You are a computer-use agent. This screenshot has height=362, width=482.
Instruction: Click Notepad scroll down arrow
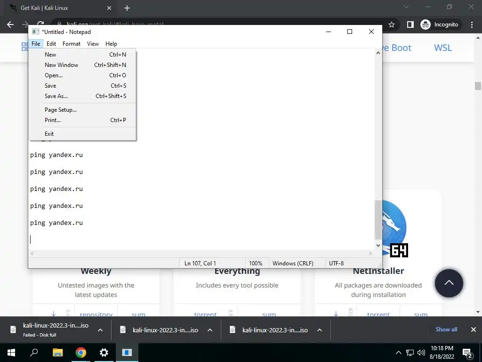(378, 245)
